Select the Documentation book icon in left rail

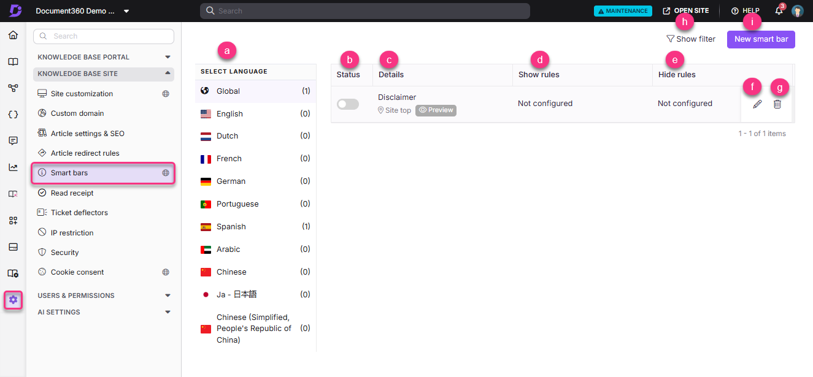(x=13, y=61)
